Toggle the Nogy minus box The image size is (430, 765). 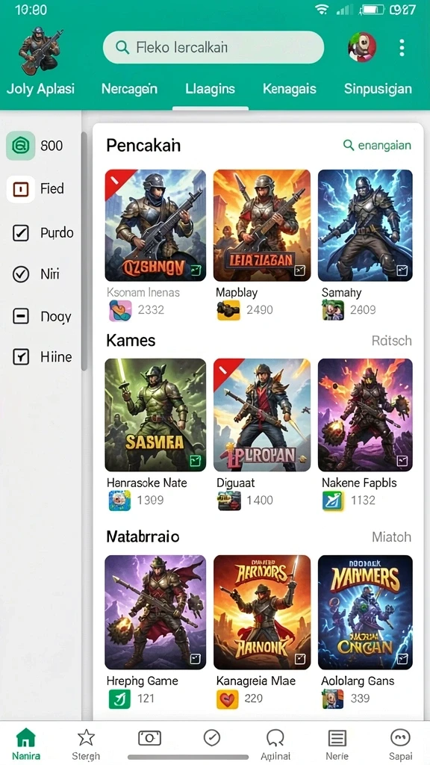pyautogui.click(x=20, y=317)
